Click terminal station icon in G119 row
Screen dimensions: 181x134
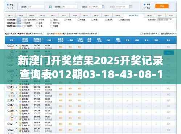tap(20, 114)
